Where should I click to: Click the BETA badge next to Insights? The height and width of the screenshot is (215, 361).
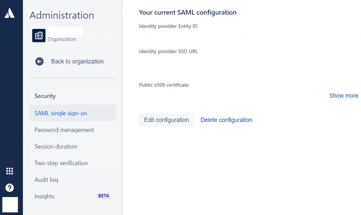[104, 196]
